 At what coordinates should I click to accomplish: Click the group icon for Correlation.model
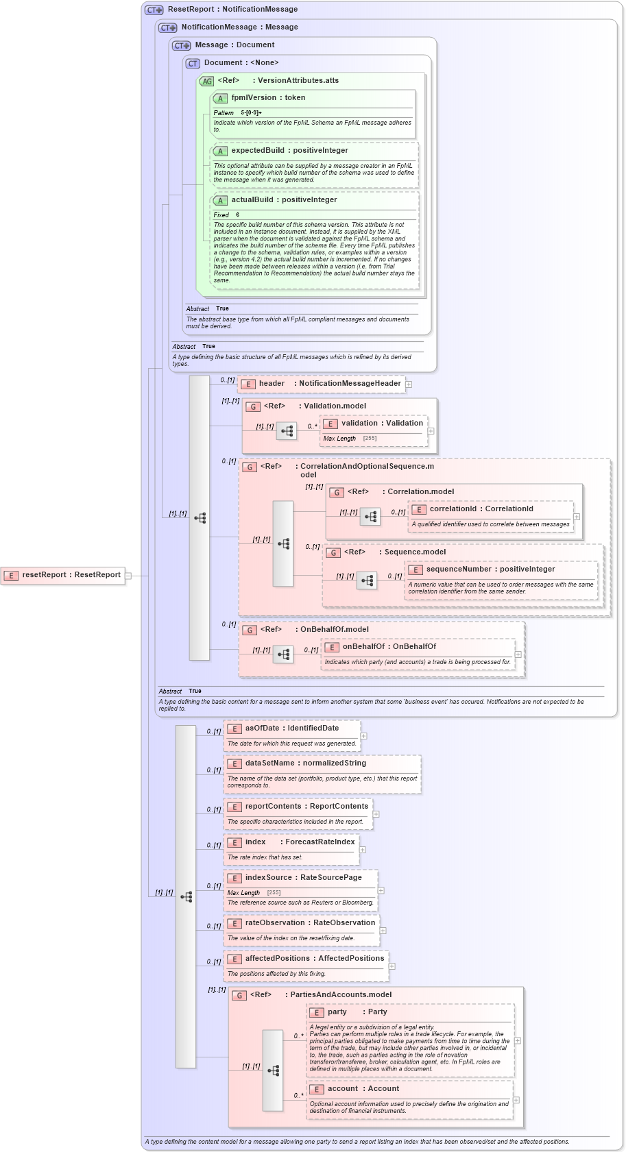[x=337, y=492]
